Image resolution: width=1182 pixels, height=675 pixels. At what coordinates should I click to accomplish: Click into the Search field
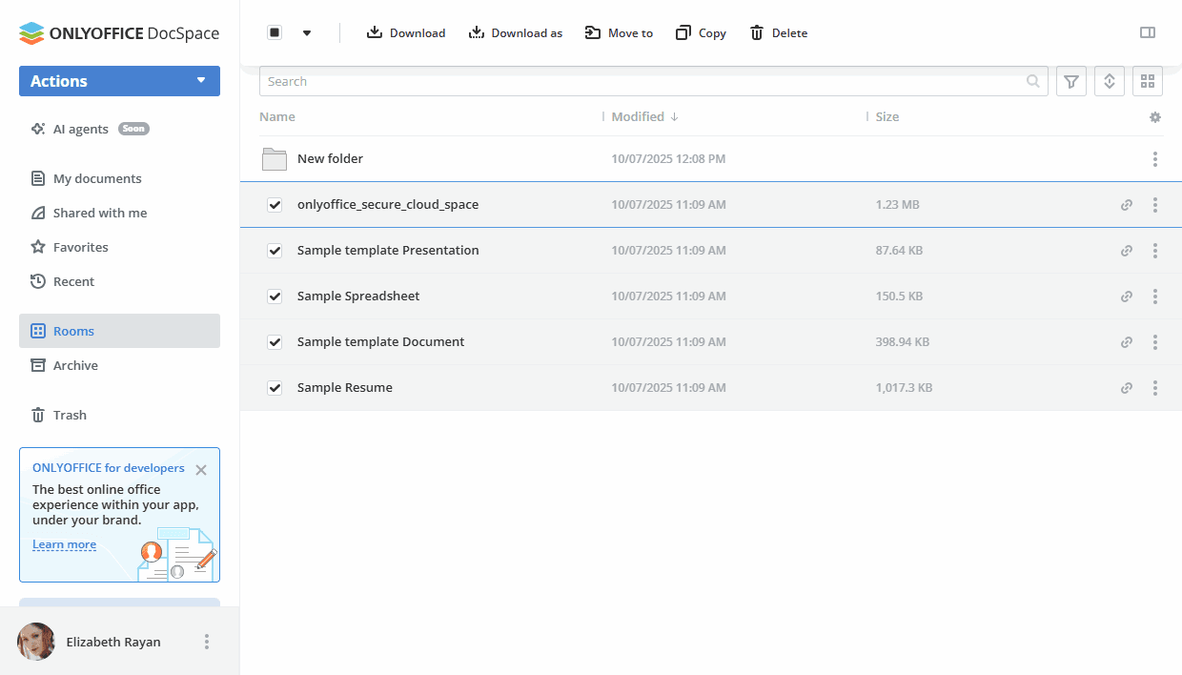pos(643,82)
